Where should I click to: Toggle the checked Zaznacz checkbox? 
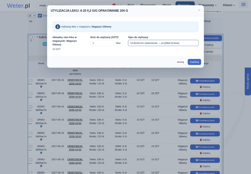click(40, 15)
